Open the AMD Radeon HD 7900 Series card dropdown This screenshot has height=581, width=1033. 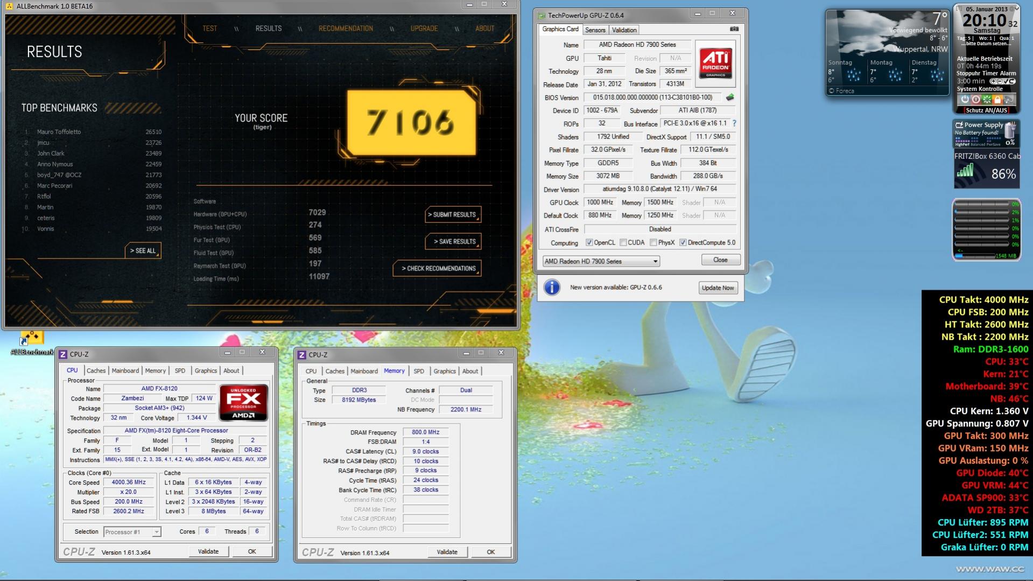(x=601, y=261)
